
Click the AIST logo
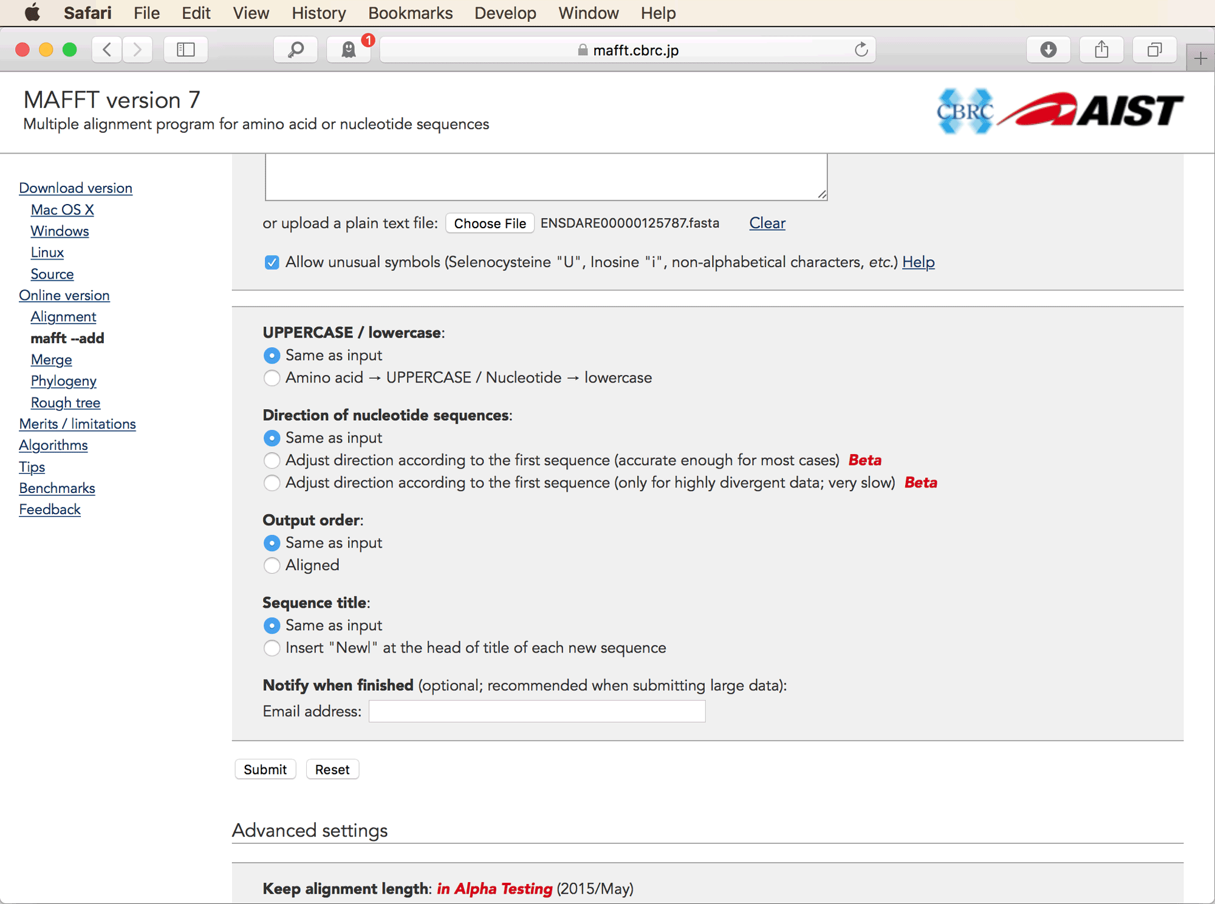tap(1090, 110)
